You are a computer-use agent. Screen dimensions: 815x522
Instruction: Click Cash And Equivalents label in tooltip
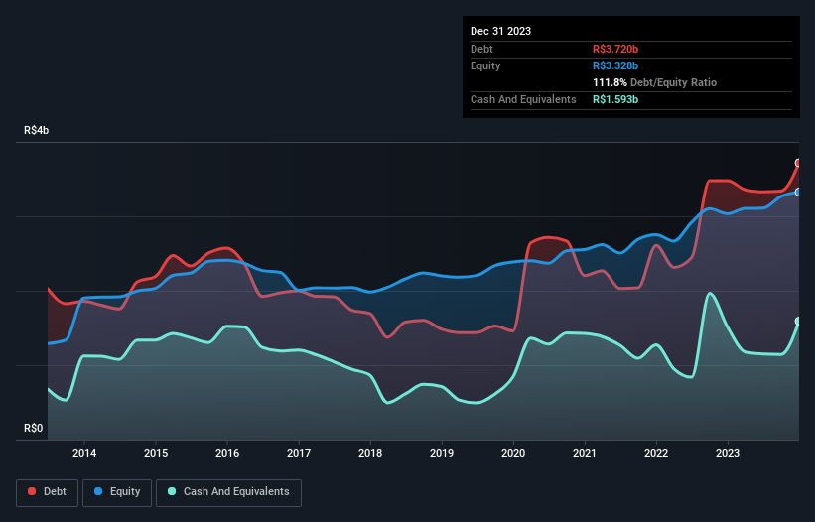pyautogui.click(x=523, y=99)
